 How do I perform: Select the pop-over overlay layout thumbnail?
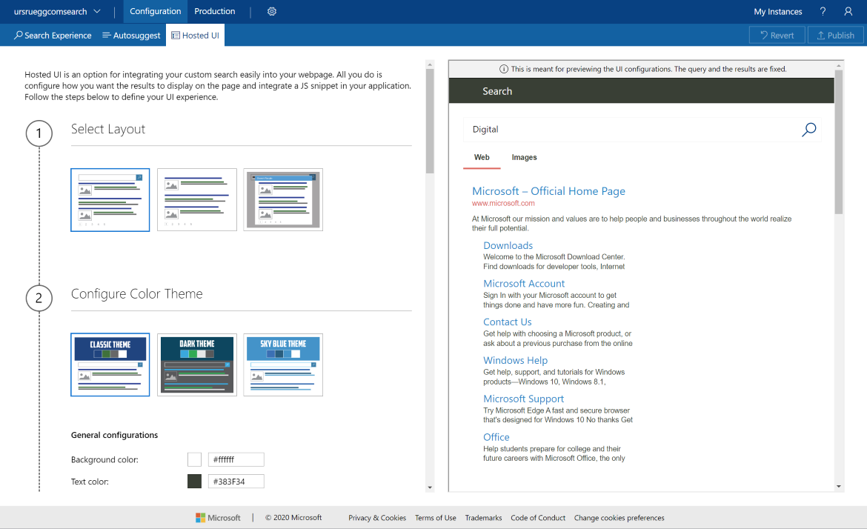point(283,199)
